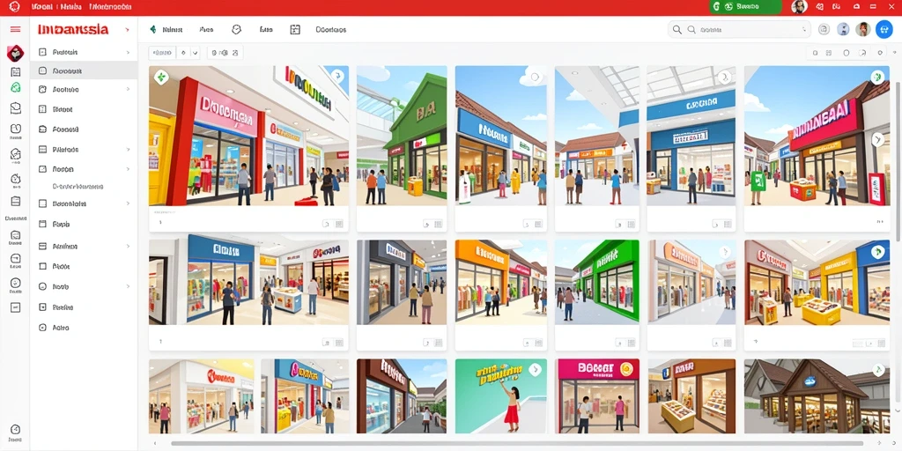902x451 pixels.
Task: Click the round badge at the first thumbnail's top-right corner
Action: click(337, 76)
